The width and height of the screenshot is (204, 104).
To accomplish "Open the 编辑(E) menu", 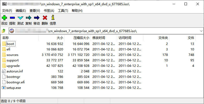I will (21, 11).
